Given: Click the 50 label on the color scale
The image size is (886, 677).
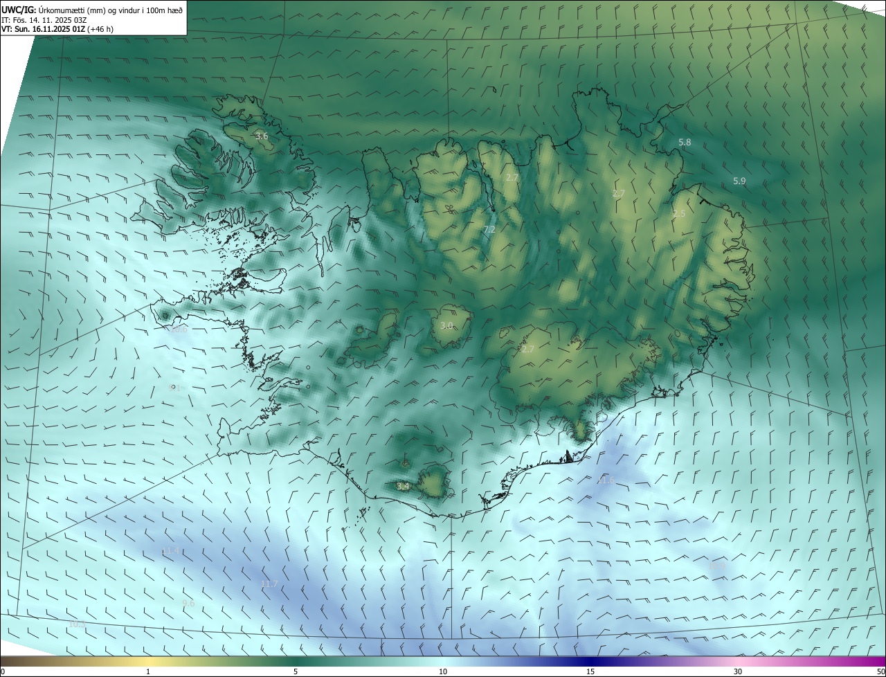Looking at the screenshot, I should (880, 671).
